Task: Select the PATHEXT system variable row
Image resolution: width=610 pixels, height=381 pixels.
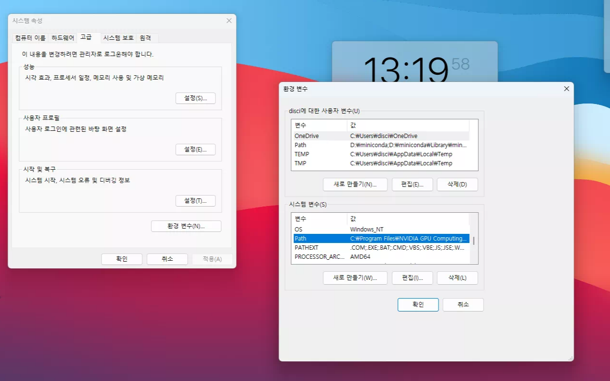Action: pos(335,247)
